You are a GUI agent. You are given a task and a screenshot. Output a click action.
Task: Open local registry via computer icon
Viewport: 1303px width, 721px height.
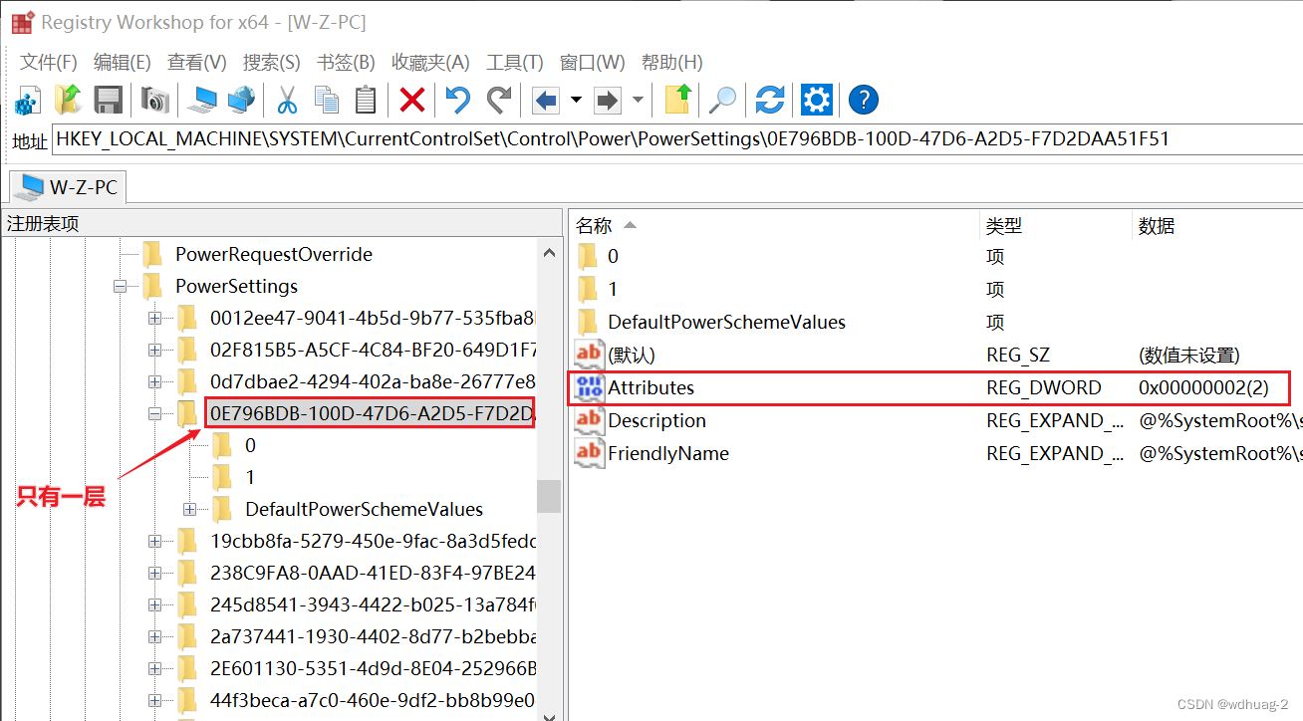(204, 100)
